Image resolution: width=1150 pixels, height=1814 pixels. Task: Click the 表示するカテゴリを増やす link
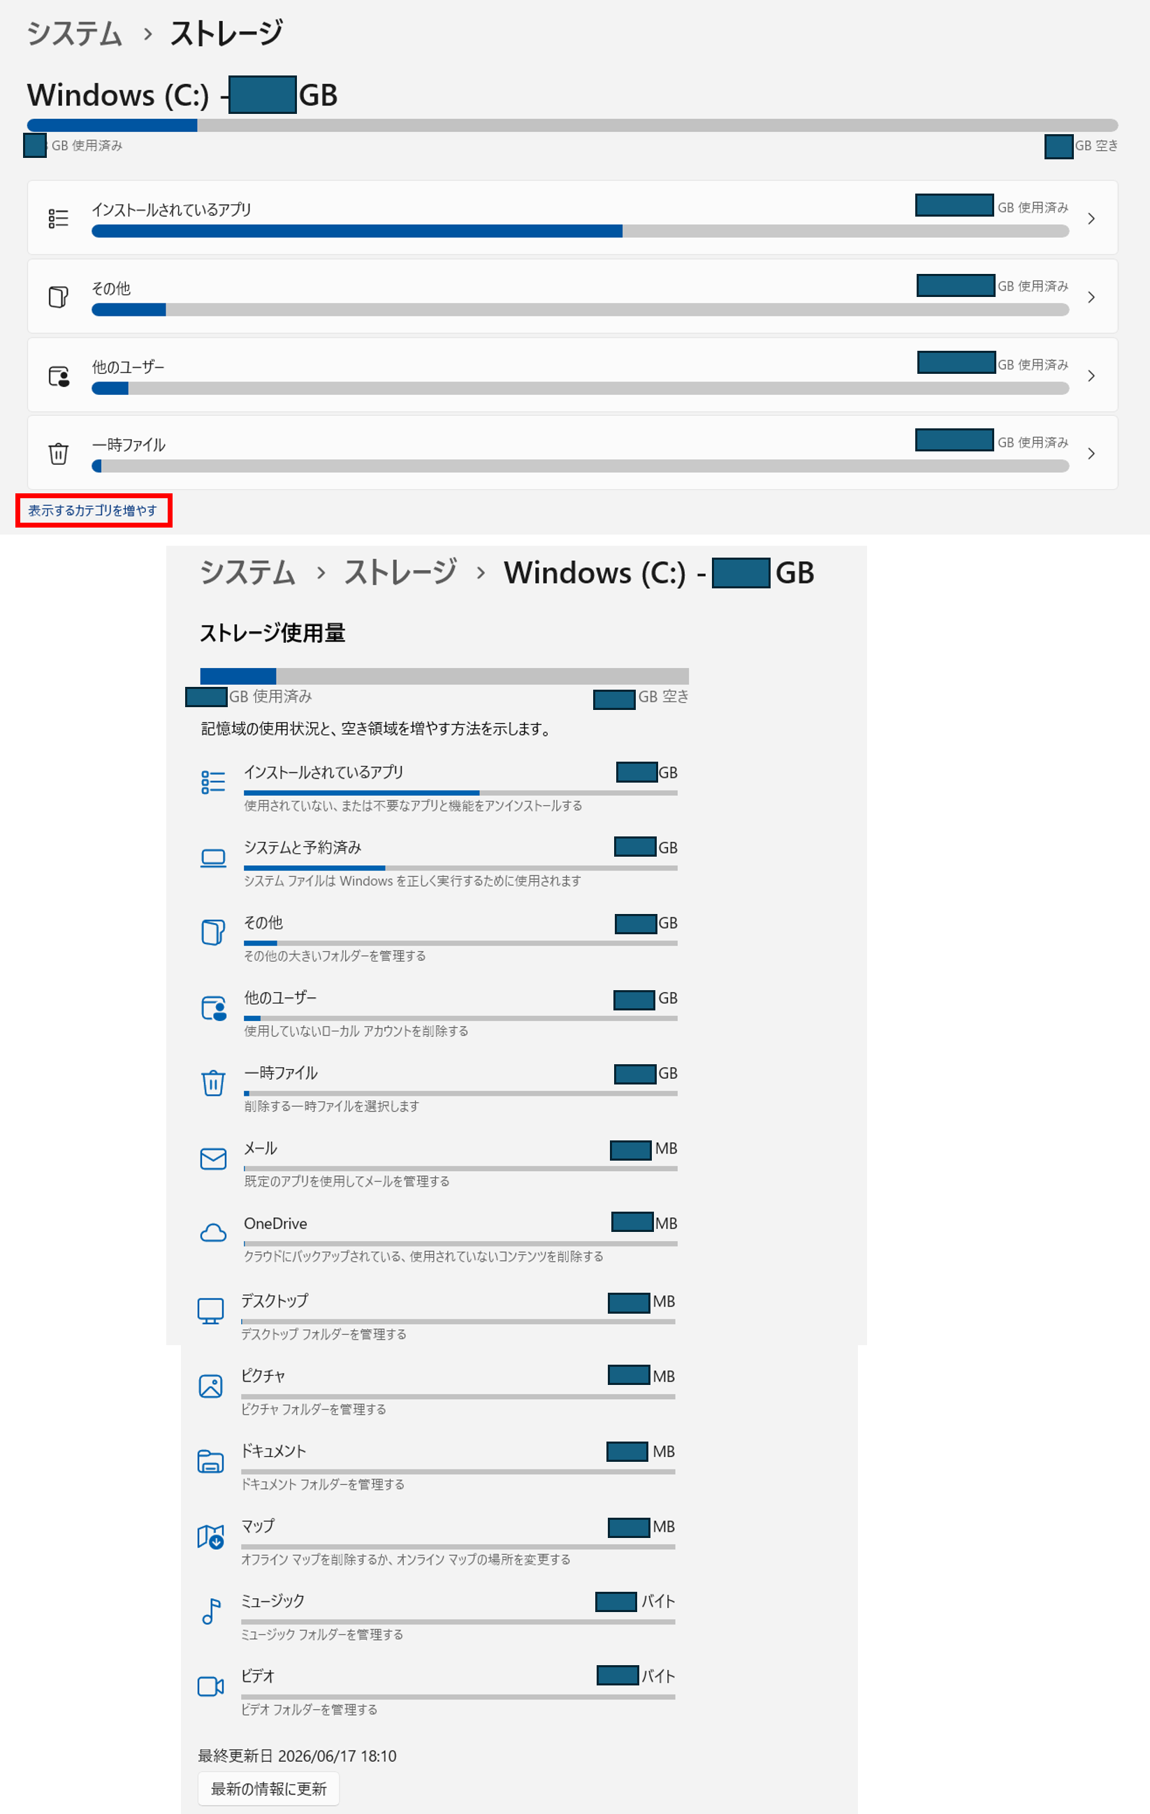93,511
